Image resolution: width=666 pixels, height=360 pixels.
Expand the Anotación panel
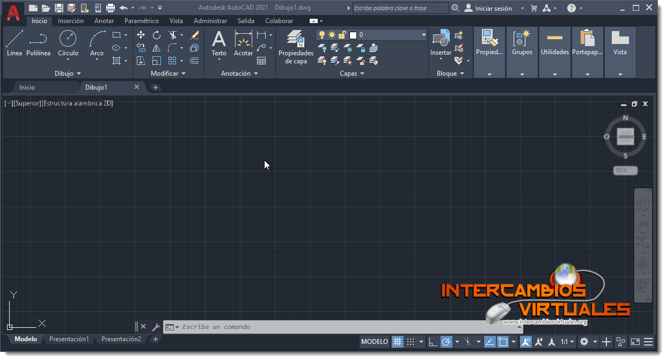[239, 74]
